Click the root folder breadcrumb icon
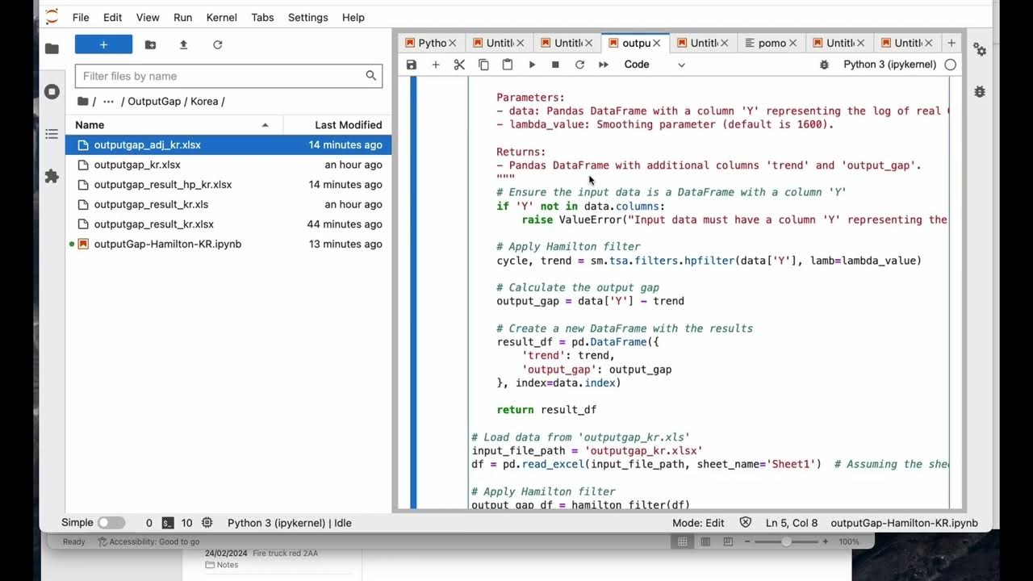The image size is (1033, 581). click(82, 101)
